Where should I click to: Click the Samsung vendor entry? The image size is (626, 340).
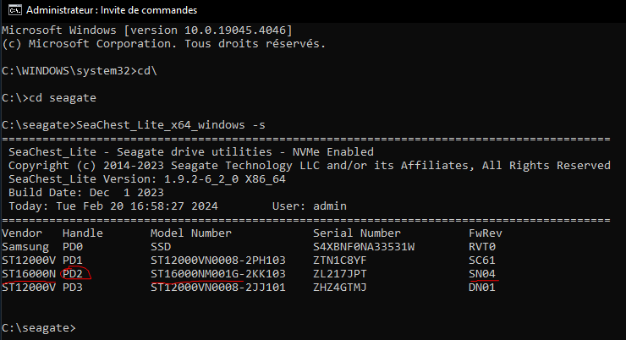25,247
